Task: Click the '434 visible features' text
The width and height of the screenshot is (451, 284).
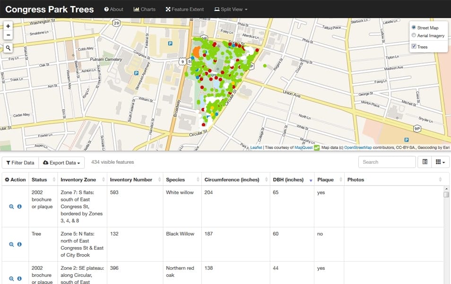Action: point(113,162)
